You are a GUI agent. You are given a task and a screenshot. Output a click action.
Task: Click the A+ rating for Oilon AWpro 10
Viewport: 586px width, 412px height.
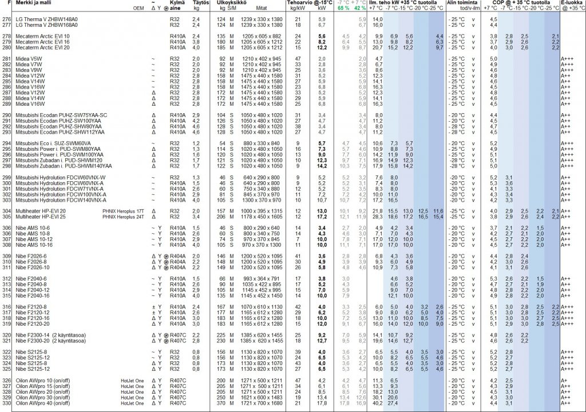564,380
